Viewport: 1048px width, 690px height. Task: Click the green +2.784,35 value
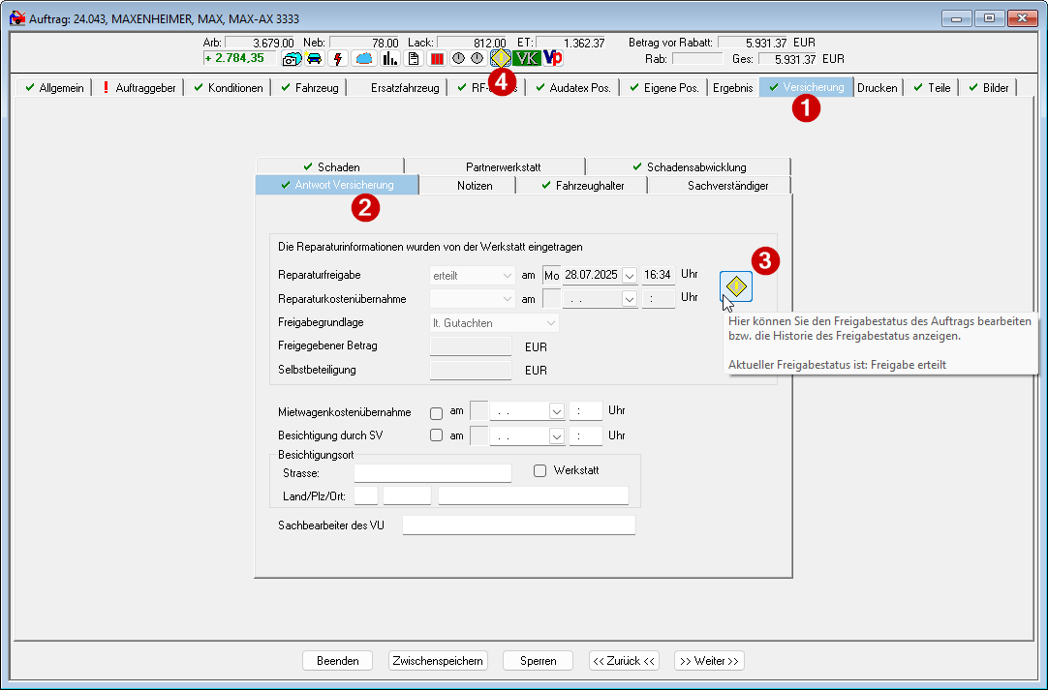[x=238, y=58]
